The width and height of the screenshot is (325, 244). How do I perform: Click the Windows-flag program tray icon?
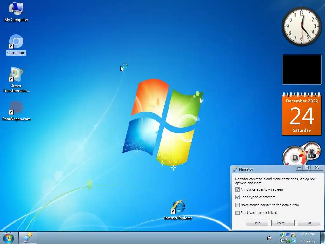click(294, 235)
